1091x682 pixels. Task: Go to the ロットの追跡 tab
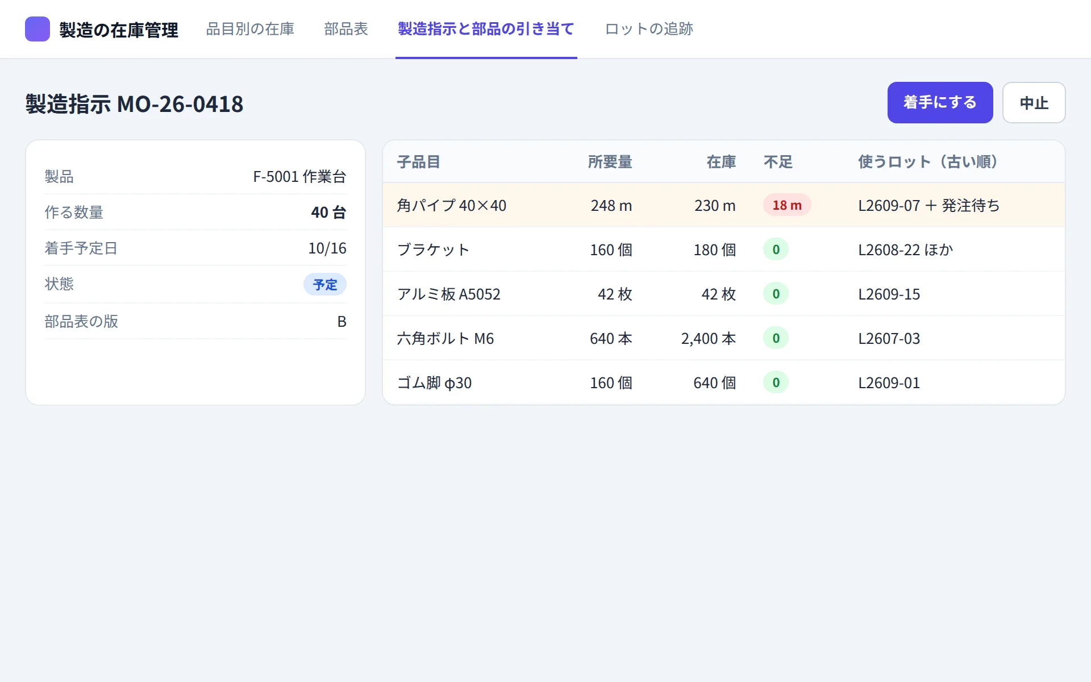point(649,29)
